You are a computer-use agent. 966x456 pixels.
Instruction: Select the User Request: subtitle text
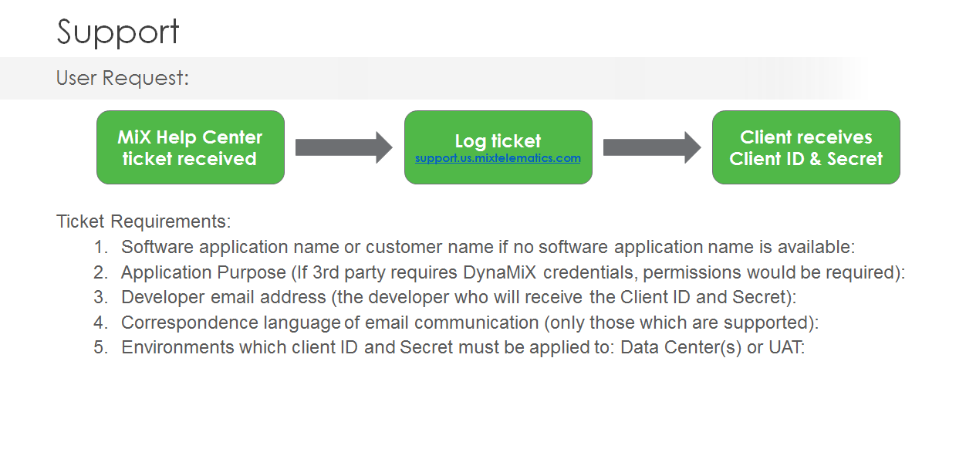tap(123, 78)
